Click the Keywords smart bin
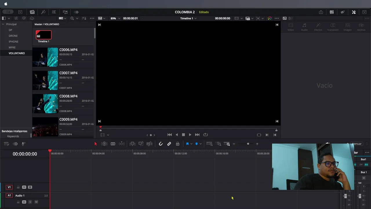The height and width of the screenshot is (209, 371). click(x=13, y=136)
